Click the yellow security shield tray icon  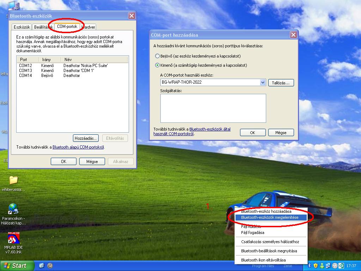point(316,266)
